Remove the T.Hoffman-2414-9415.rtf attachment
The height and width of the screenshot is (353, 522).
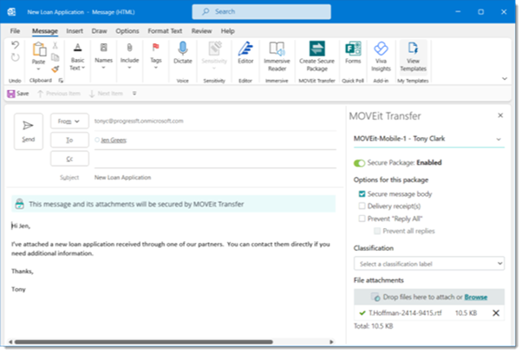[x=496, y=313]
